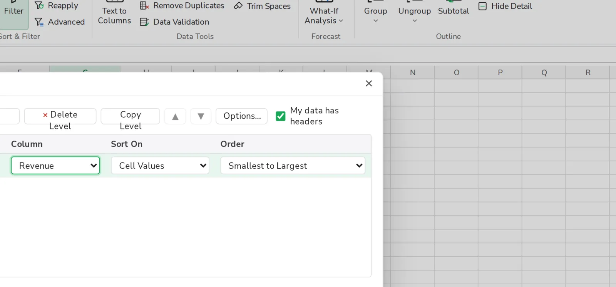616x287 pixels.
Task: Click Text to Columns
Action: tap(114, 13)
